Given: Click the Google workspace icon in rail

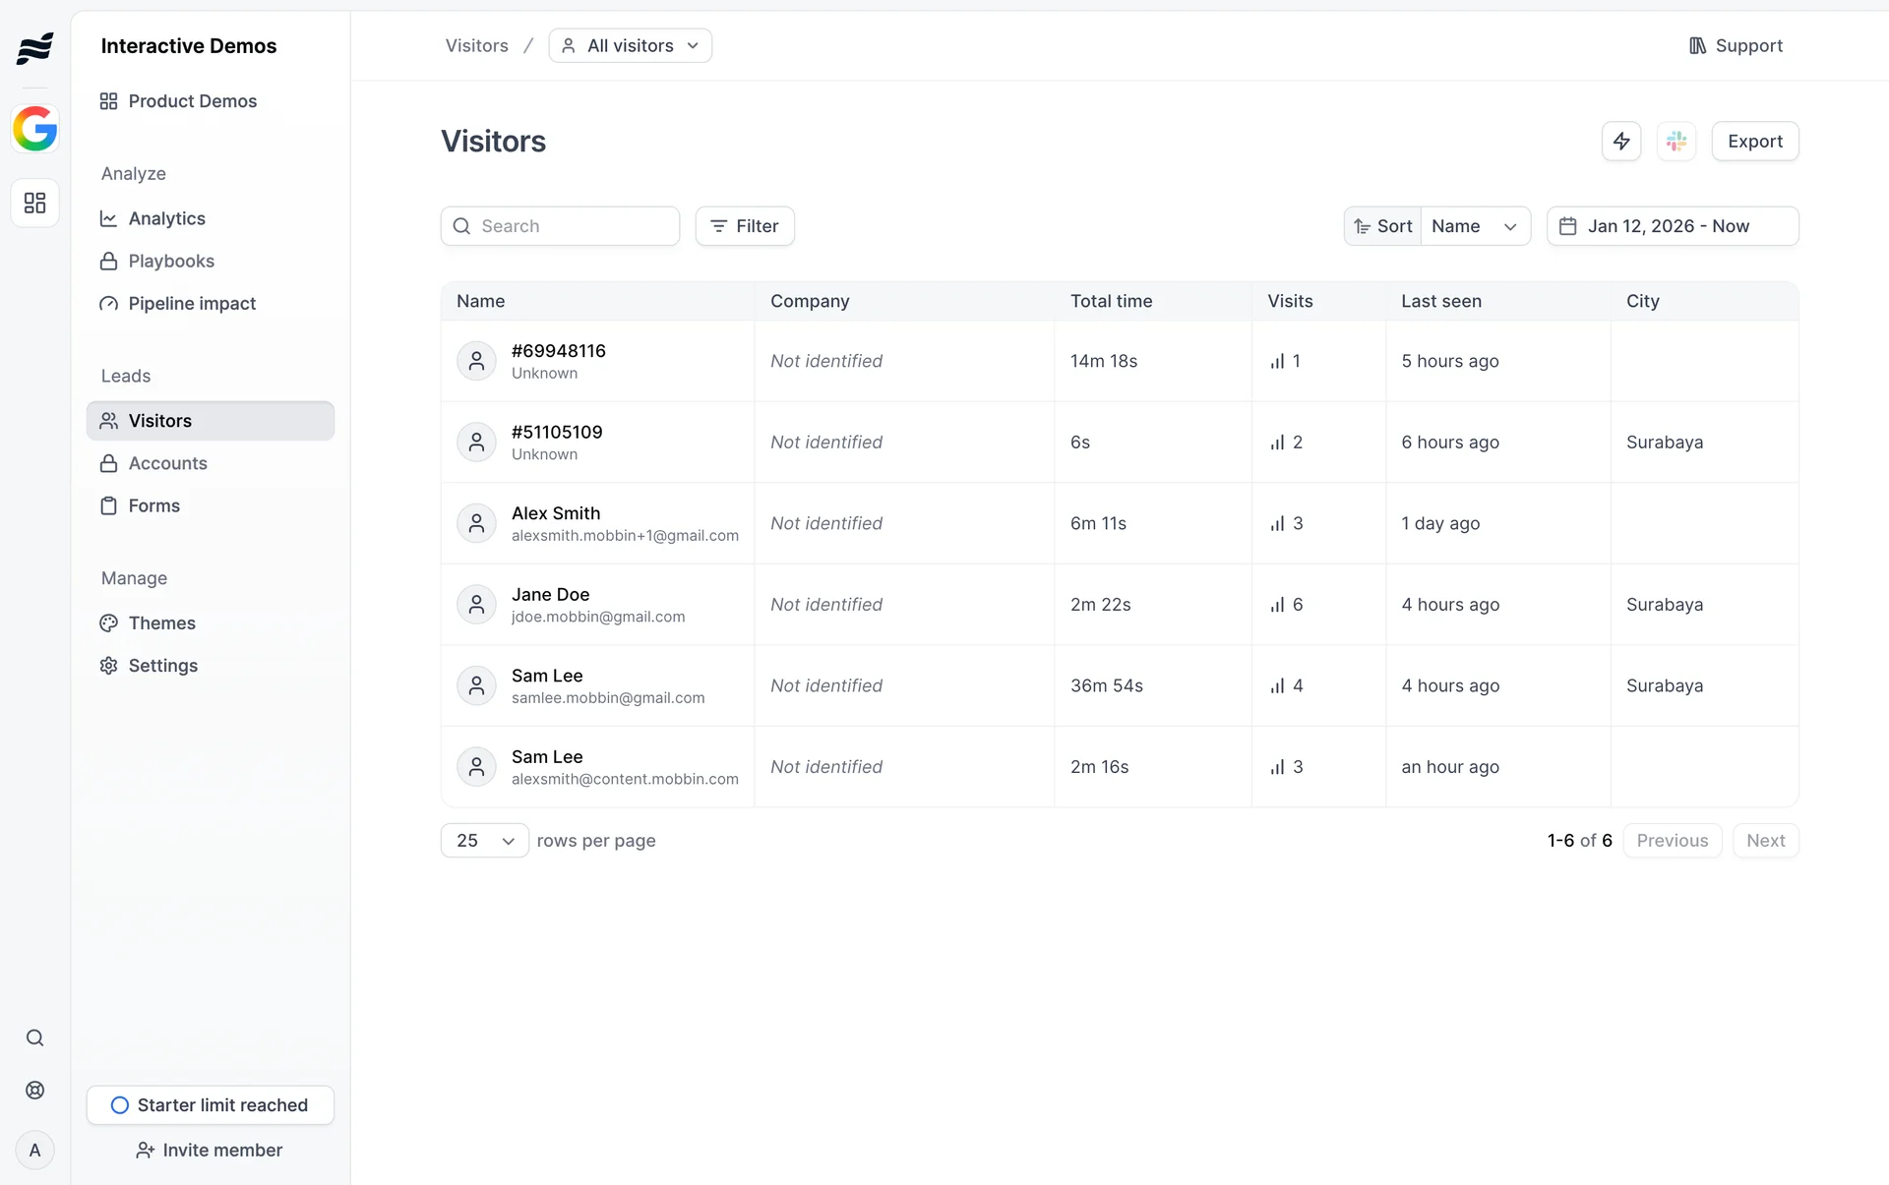Looking at the screenshot, I should point(35,129).
